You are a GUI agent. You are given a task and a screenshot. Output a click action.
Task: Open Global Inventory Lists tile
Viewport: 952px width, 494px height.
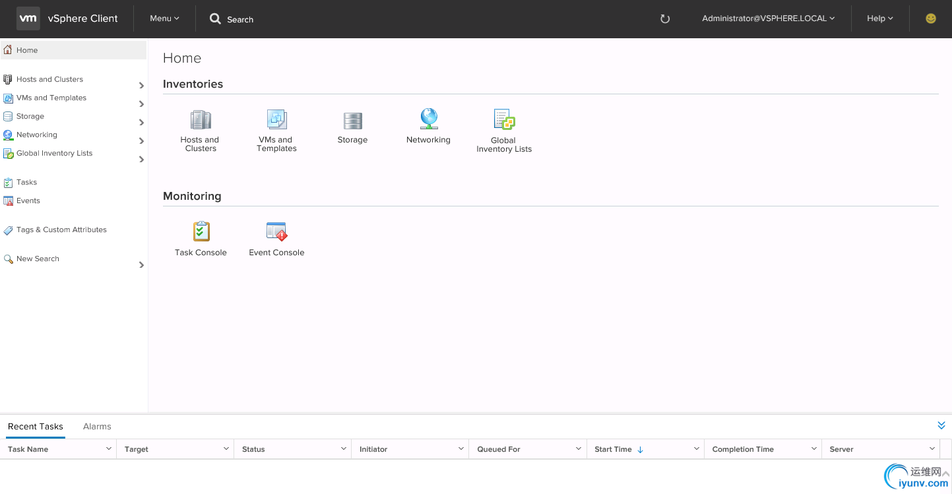coord(504,131)
